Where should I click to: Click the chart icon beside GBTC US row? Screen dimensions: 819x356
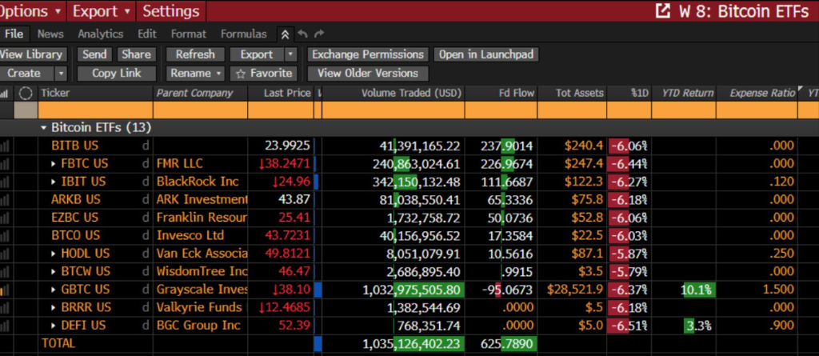point(5,290)
